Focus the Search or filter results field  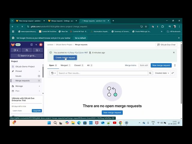tap(103, 73)
